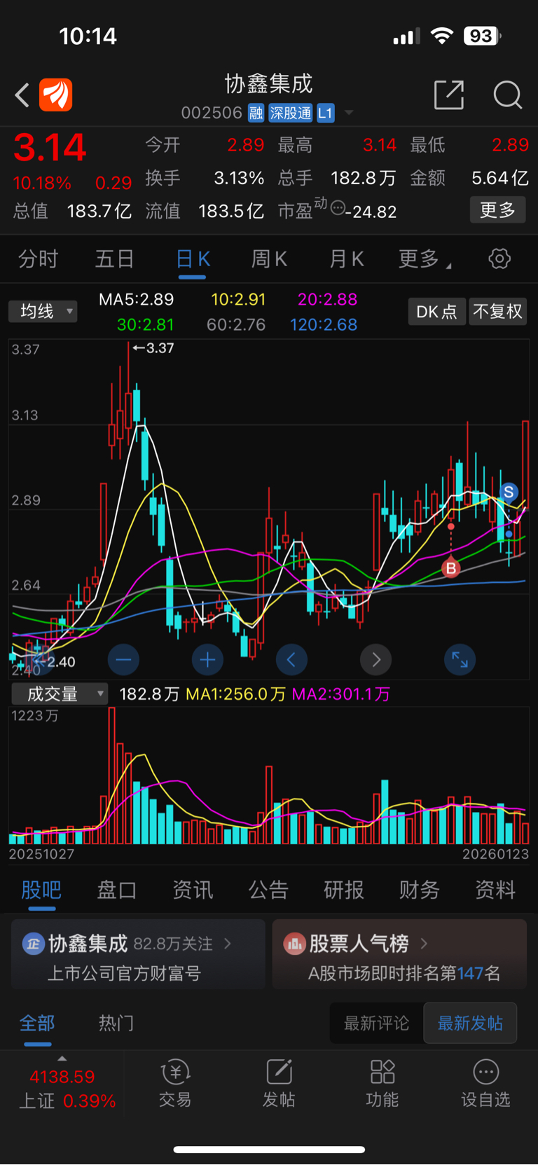Open 股票人气榜 card chevron
The width and height of the screenshot is (538, 1165).
(424, 944)
